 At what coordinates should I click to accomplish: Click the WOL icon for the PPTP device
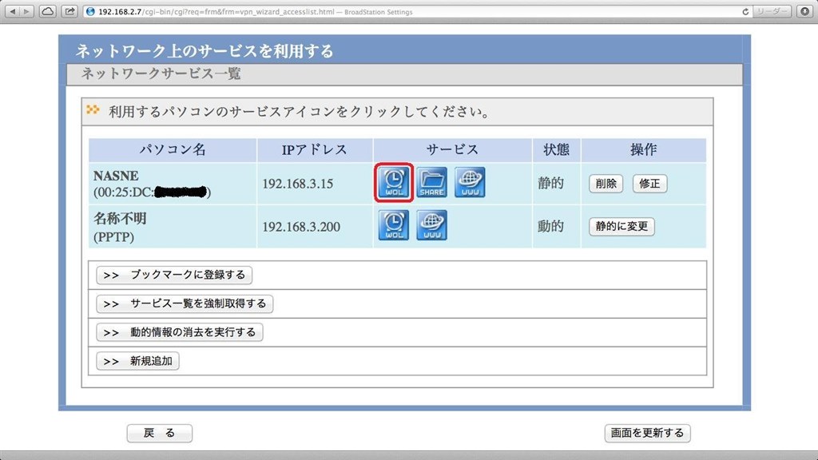394,225
